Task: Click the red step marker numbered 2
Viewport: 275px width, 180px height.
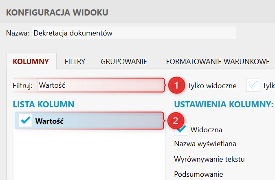Action: 176,121
